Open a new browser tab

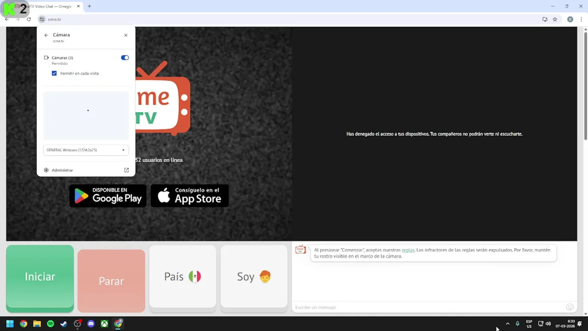pyautogui.click(x=89, y=6)
